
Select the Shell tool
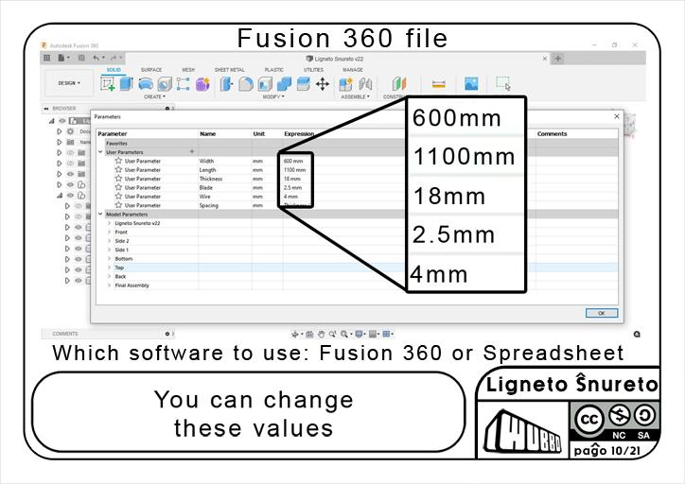click(x=265, y=84)
